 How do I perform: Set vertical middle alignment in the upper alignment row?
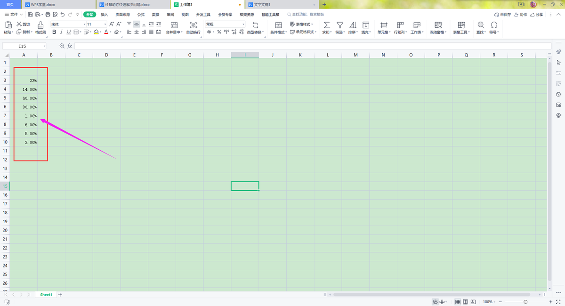click(x=137, y=24)
